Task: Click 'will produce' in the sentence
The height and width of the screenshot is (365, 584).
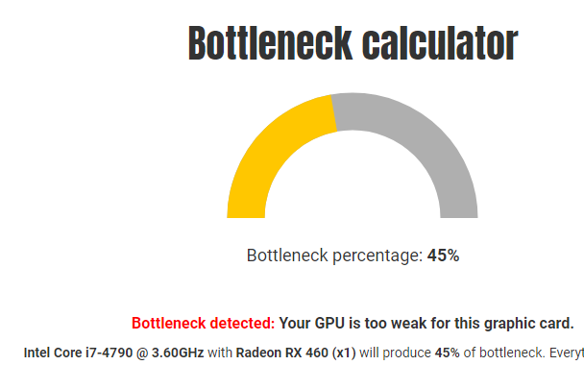Action: pos(395,353)
